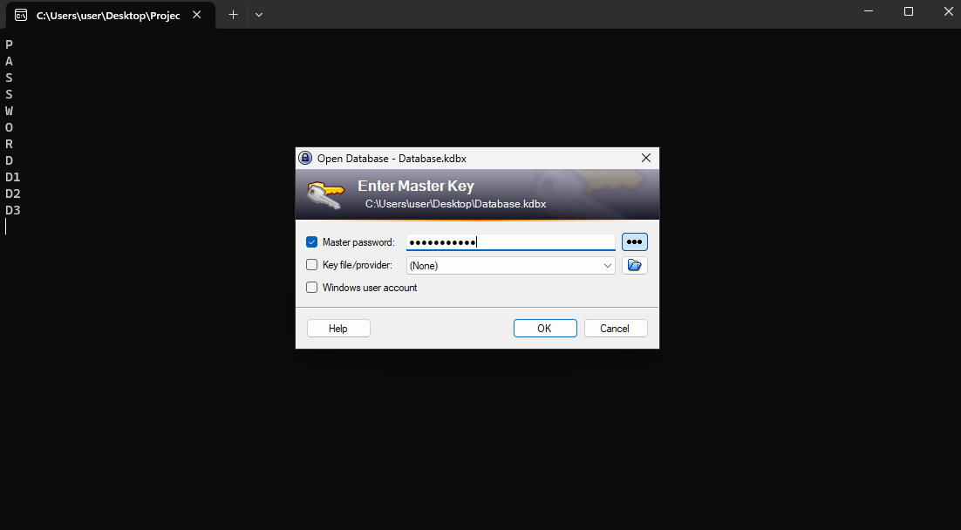The width and height of the screenshot is (961, 530).
Task: Browse for a key file using the folder icon
Action: point(634,265)
